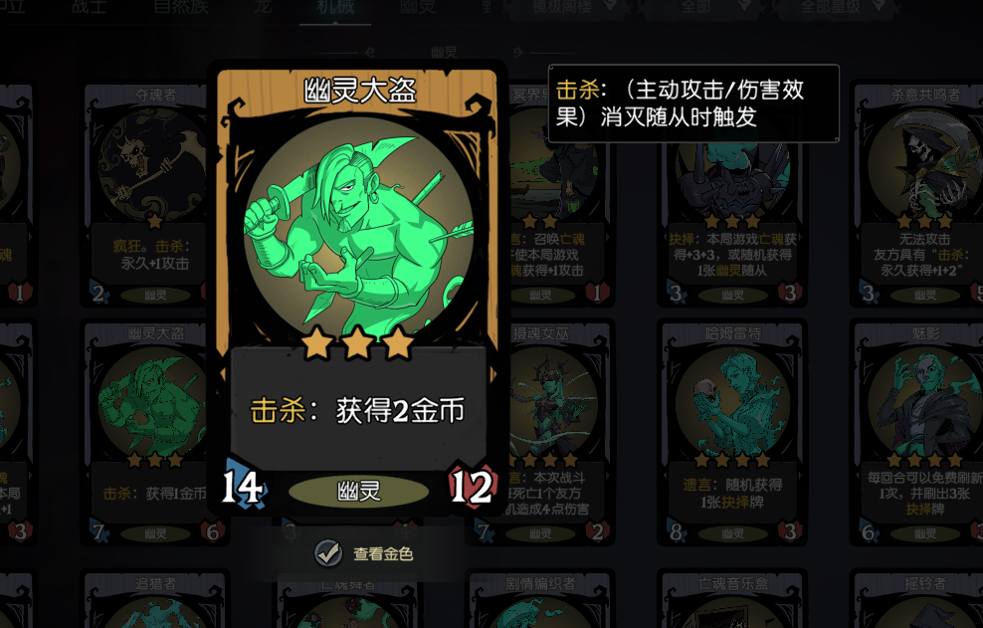Click the 幽灵 tribe badge on enlarged card
This screenshot has width=983, height=628.
pyautogui.click(x=358, y=491)
